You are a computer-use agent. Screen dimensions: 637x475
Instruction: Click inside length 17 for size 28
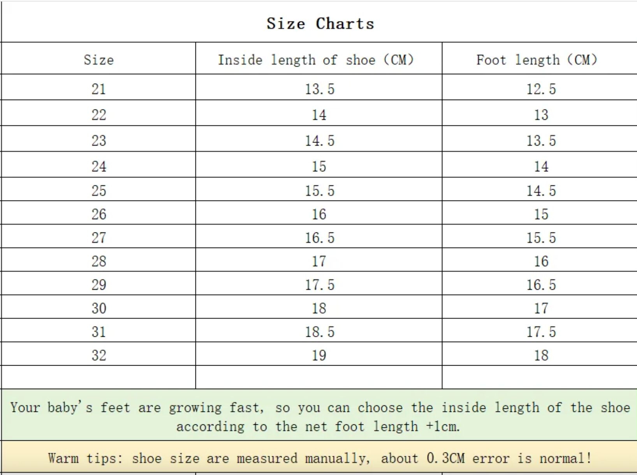(x=319, y=261)
